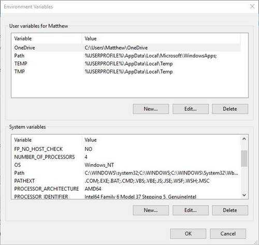The height and width of the screenshot is (245, 259).
Task: Select the FP_NO_HOST_CHECK system variable
Action: click(x=126, y=149)
